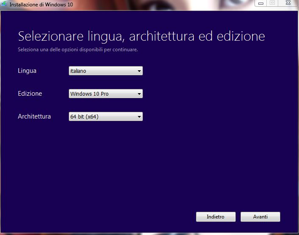
Task: Click the window title "Installazione di Windows 10"
Action: [41, 4]
